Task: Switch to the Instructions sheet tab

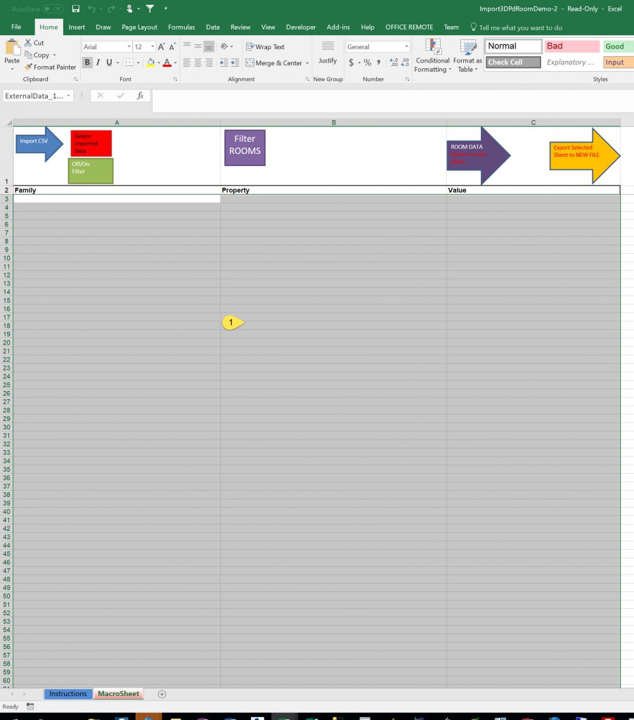Action: 68,694
